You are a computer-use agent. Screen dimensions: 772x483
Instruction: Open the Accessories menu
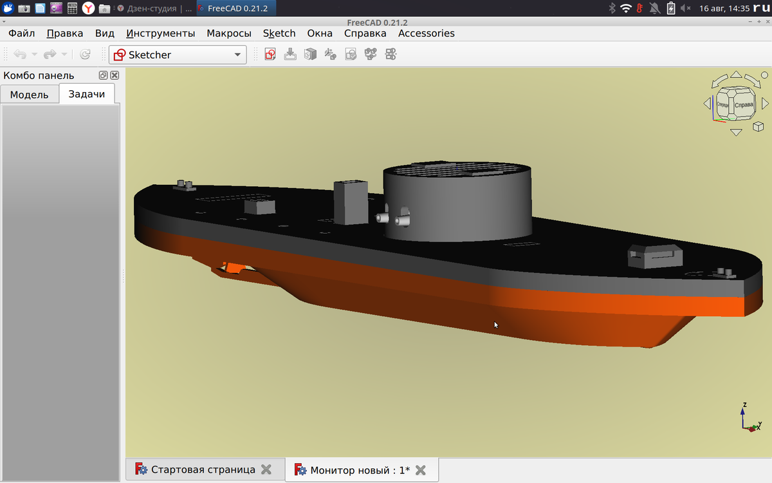427,33
